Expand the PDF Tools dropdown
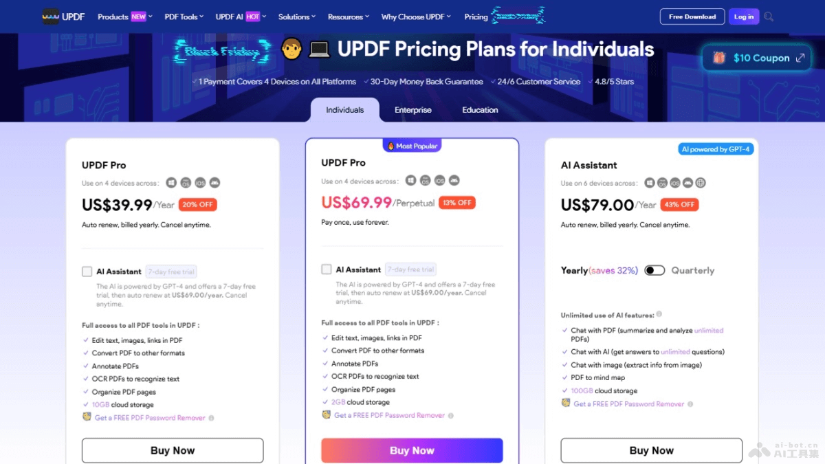Image resolution: width=825 pixels, height=464 pixels. click(x=182, y=16)
